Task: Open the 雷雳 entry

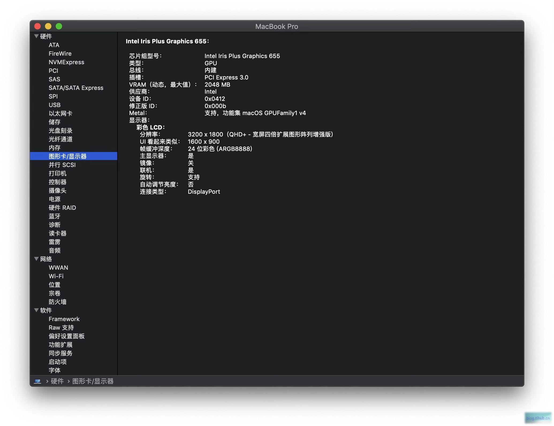Action: click(x=55, y=242)
